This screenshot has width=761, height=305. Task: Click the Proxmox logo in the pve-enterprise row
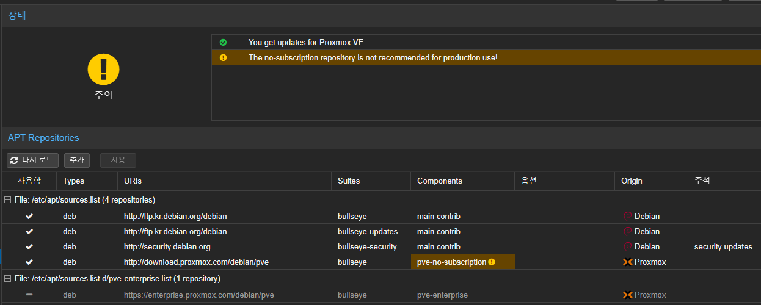[x=627, y=295]
